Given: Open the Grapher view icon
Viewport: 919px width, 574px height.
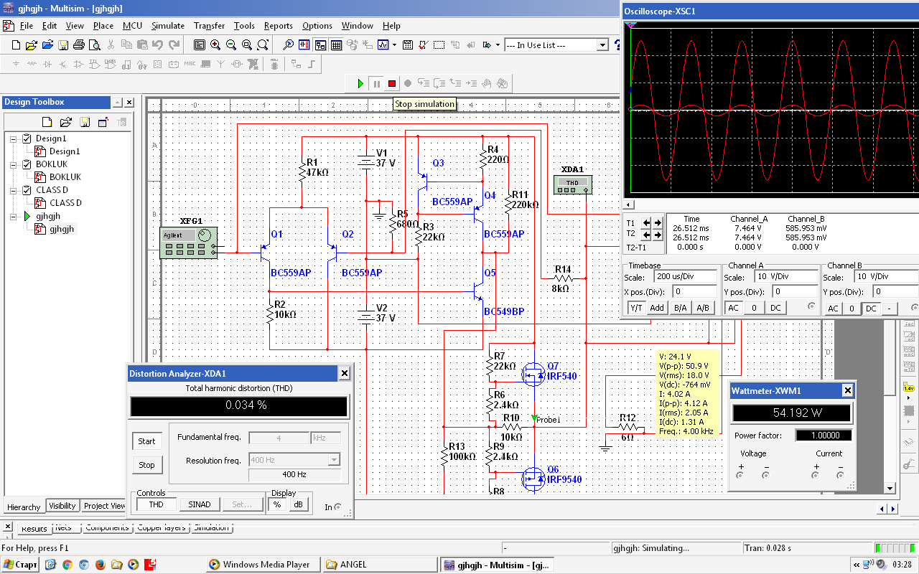Looking at the screenshot, I should [383, 44].
